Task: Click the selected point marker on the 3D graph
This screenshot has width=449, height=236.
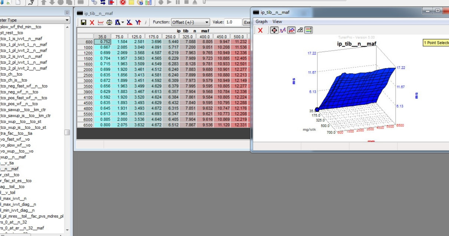Action: (x=317, y=110)
